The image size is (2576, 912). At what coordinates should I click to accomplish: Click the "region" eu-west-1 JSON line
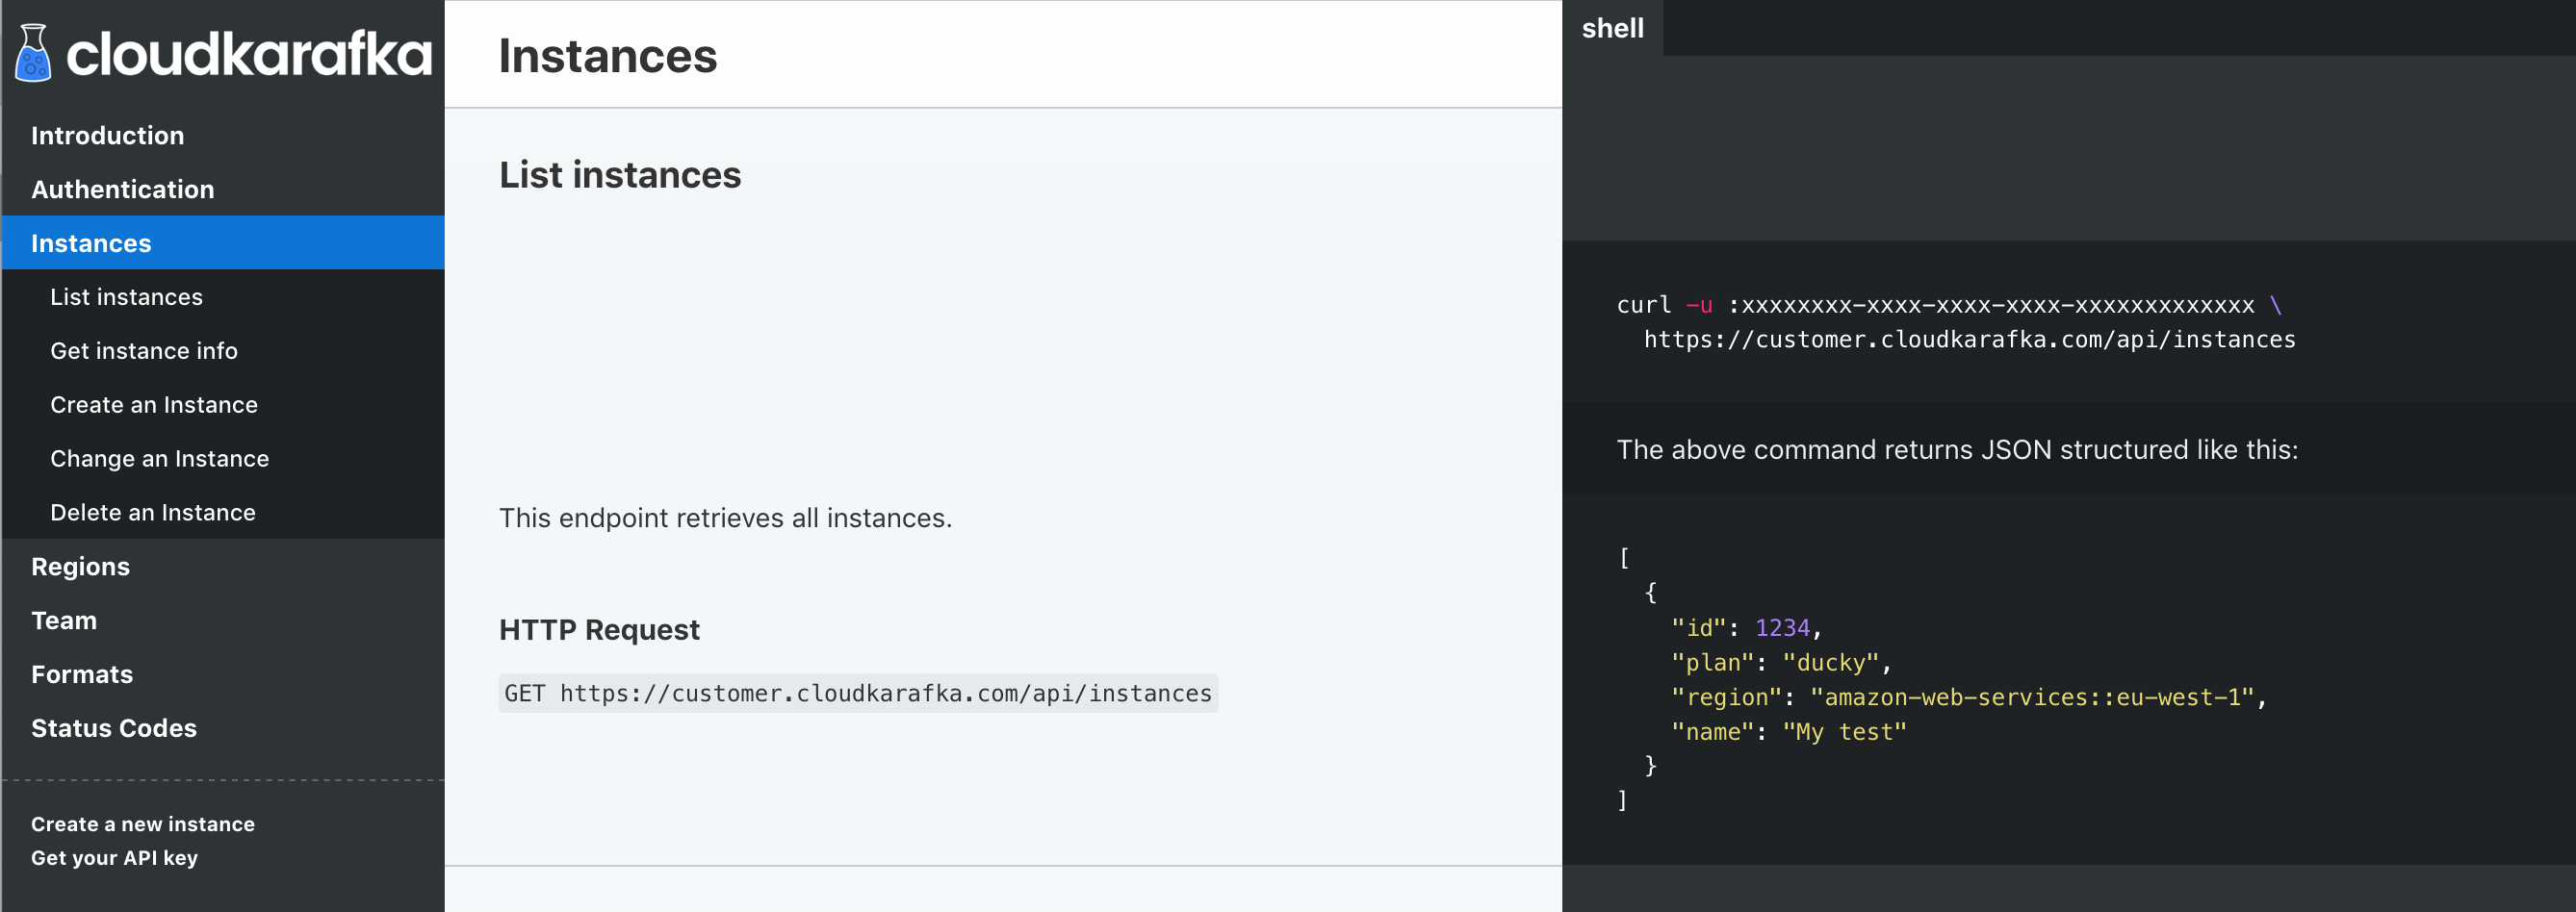pos(1968,697)
